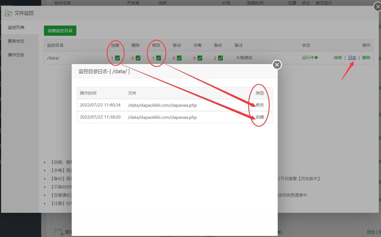Click the 创建监控目录 button

coord(60,31)
